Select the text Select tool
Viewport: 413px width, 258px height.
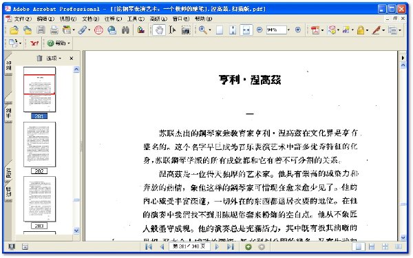(172, 30)
